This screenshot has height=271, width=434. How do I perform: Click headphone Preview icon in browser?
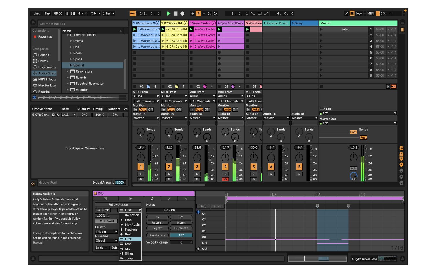pyautogui.click(x=34, y=97)
